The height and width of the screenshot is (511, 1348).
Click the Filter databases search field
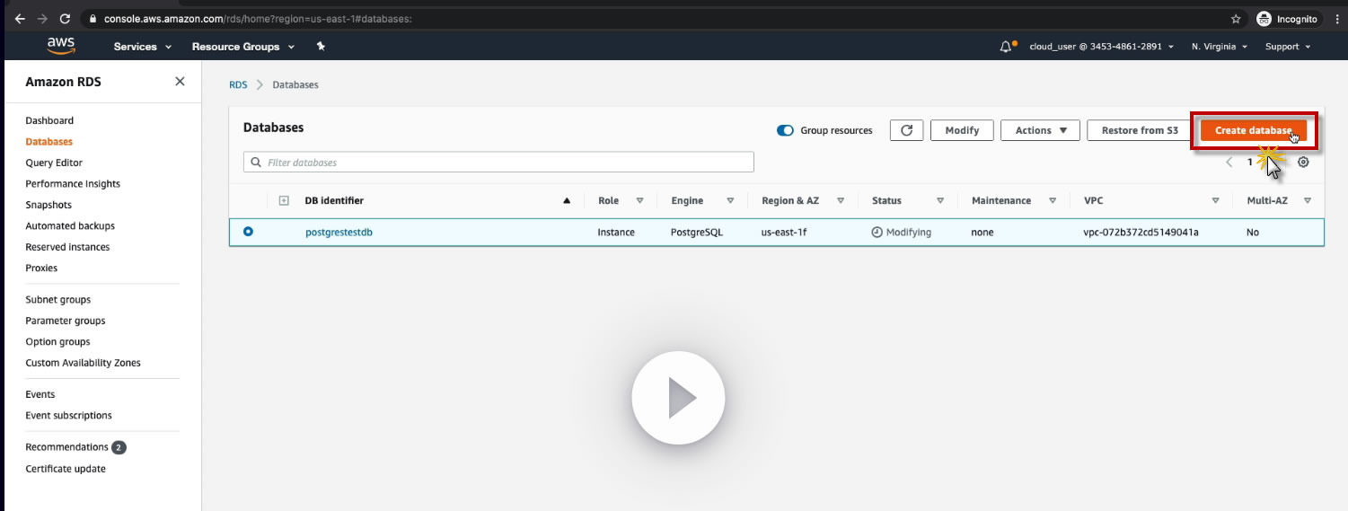[x=498, y=163]
